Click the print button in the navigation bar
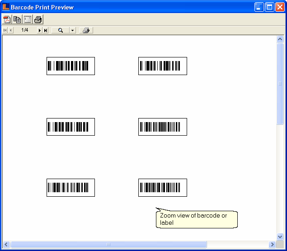287x251 pixels. pos(86,30)
